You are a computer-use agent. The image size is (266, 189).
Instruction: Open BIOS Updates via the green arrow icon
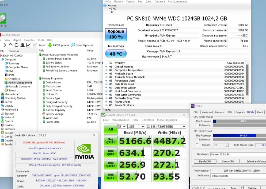pyautogui.click(x=50, y=45)
